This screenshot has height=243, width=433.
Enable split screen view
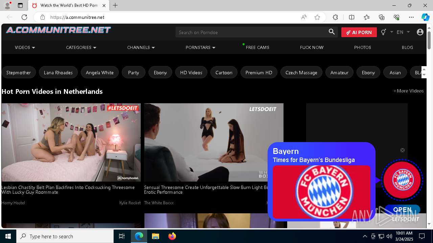point(351,17)
